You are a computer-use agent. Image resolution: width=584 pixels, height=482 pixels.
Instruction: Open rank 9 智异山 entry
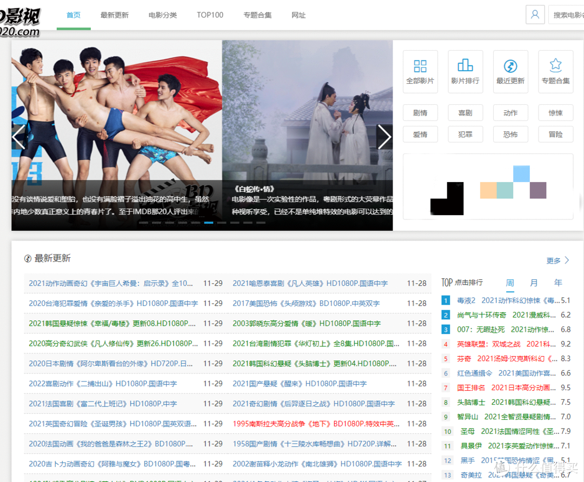point(506,417)
